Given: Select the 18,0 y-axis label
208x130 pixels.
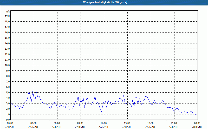Looking at the screenshot, I should [x=7, y=22].
